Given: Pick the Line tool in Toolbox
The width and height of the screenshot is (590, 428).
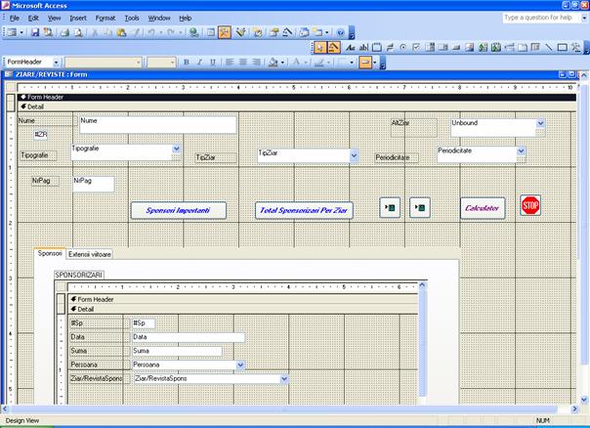Looking at the screenshot, I should [x=549, y=47].
